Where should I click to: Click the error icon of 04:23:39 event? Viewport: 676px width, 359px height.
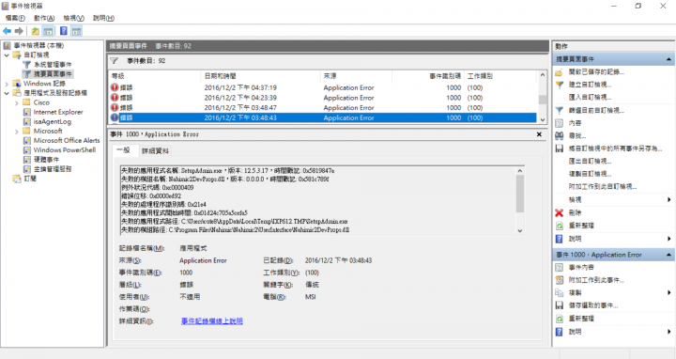pos(115,98)
